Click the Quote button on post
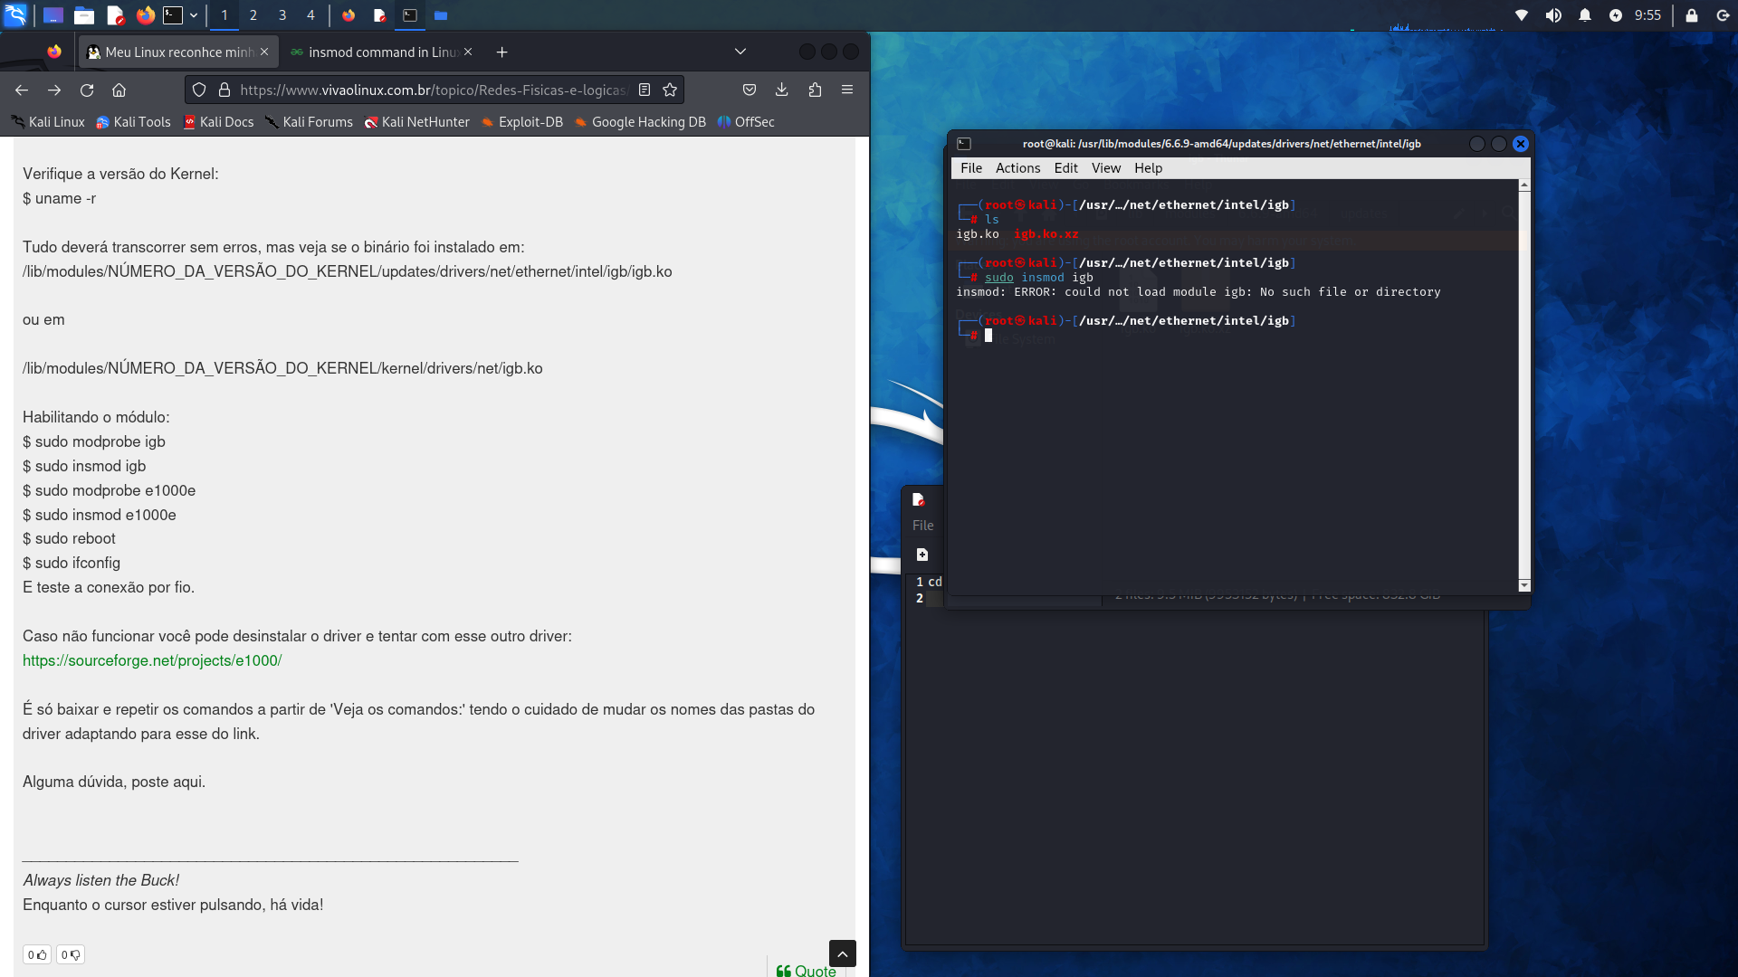This screenshot has width=1738, height=977. [807, 971]
